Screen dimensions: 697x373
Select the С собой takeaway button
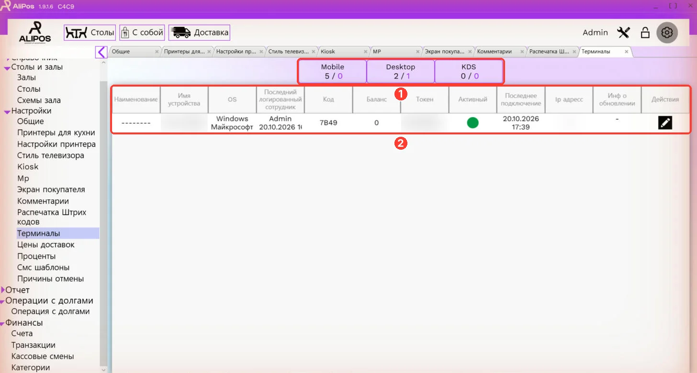[x=142, y=33]
